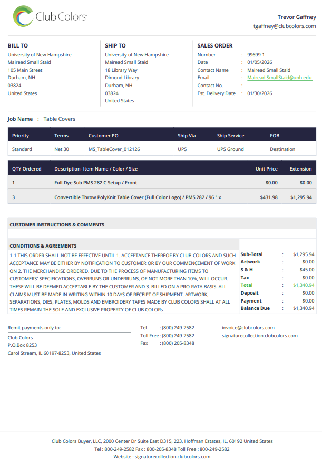Image resolution: width=322 pixels, height=463 pixels.
Task: Select the Convertible Throw PolyKnit Table Cover row
Action: (x=162, y=197)
